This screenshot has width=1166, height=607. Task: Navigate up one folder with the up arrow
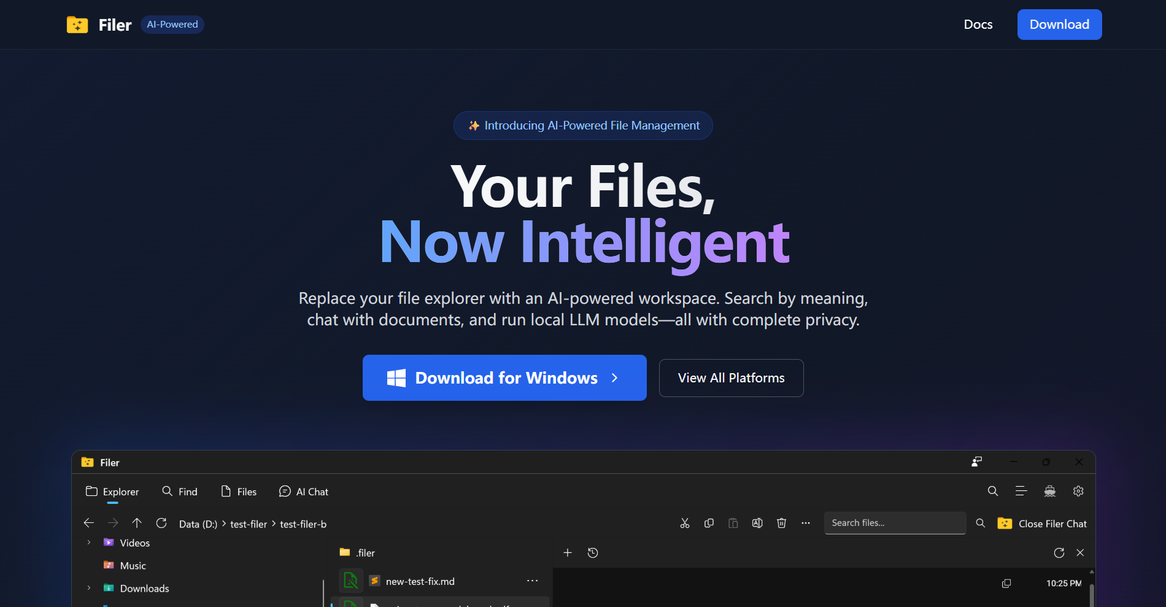coord(136,523)
